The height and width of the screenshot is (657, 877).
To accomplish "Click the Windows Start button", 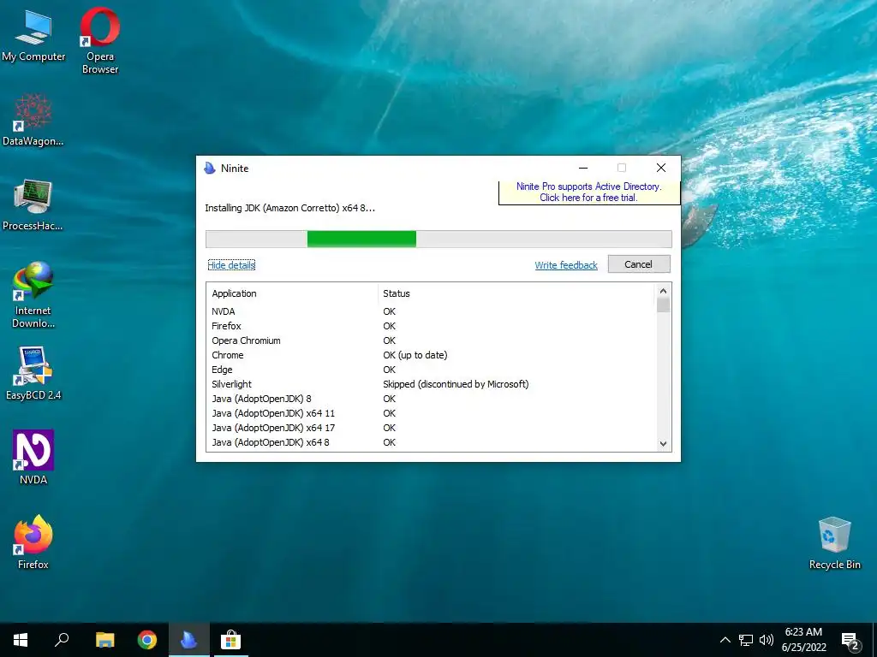I will pyautogui.click(x=21, y=640).
